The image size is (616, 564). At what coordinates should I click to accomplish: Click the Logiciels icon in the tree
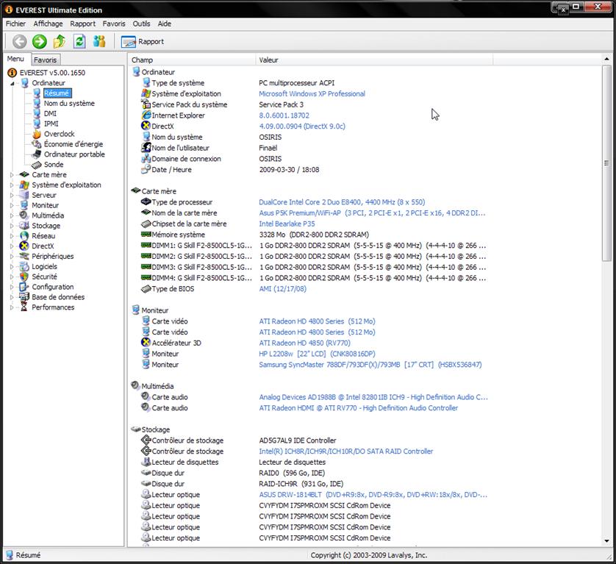coord(24,266)
